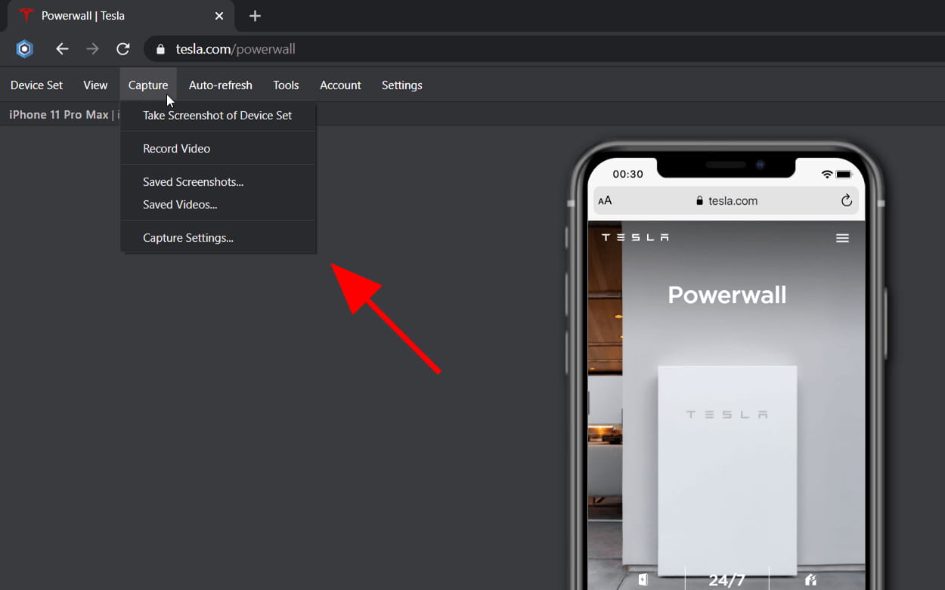Click the Powerwall heading on phone
This screenshot has height=590, width=945.
(x=727, y=295)
